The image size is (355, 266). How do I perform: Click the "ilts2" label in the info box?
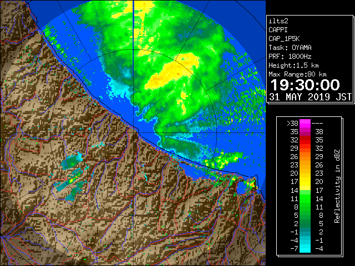pos(278,21)
